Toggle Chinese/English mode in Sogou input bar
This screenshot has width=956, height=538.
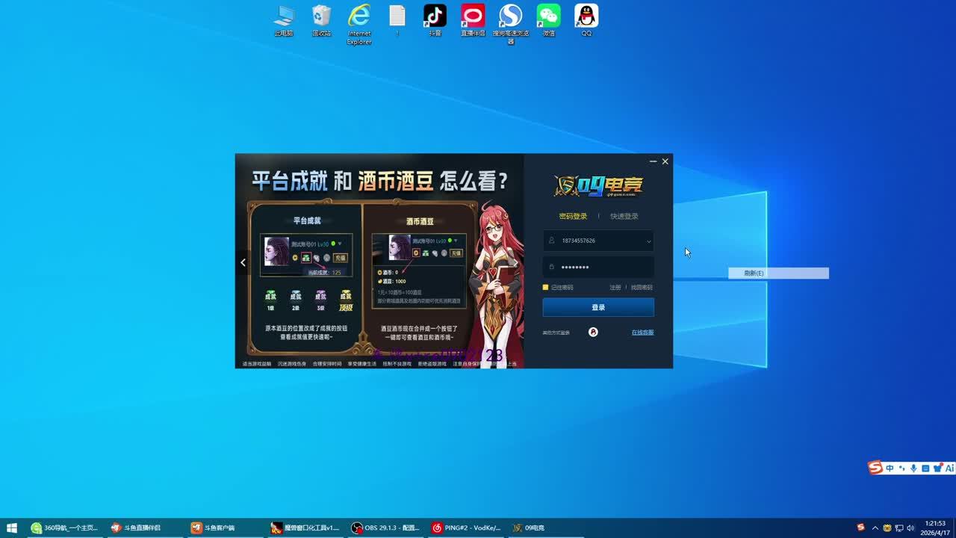[x=890, y=468]
